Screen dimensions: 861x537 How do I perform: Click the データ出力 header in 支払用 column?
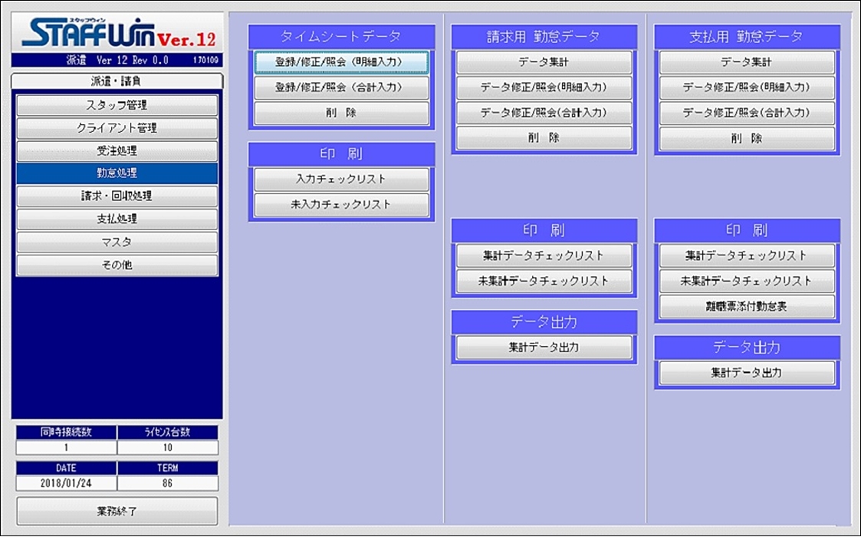pos(748,348)
